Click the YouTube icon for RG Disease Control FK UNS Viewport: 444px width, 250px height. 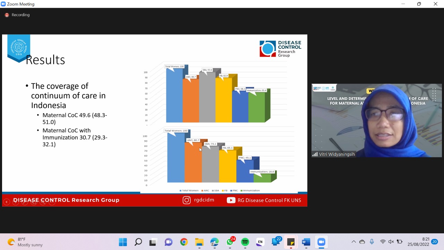231,200
